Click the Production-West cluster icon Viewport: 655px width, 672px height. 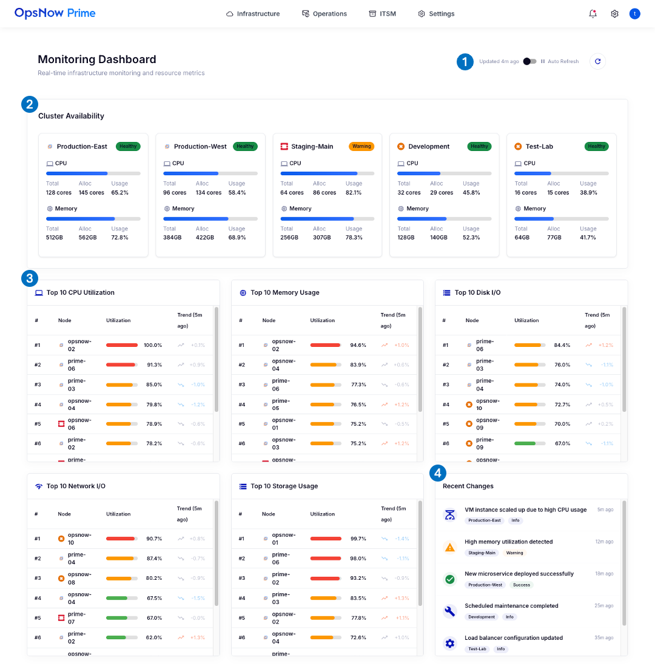click(x=167, y=147)
